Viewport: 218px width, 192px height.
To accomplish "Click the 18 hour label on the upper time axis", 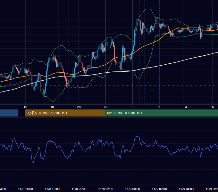I will click(x=52, y=107).
